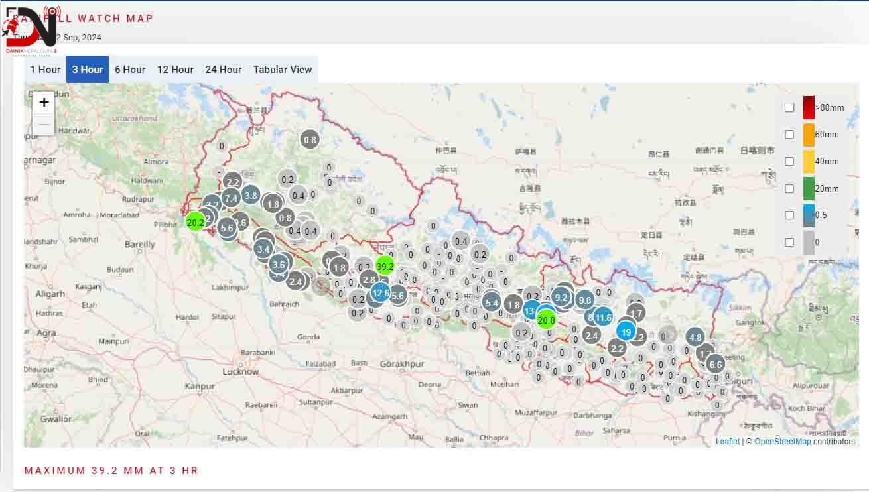Click the map zoom-out (−) icon
This screenshot has width=869, height=492.
pyautogui.click(x=43, y=124)
